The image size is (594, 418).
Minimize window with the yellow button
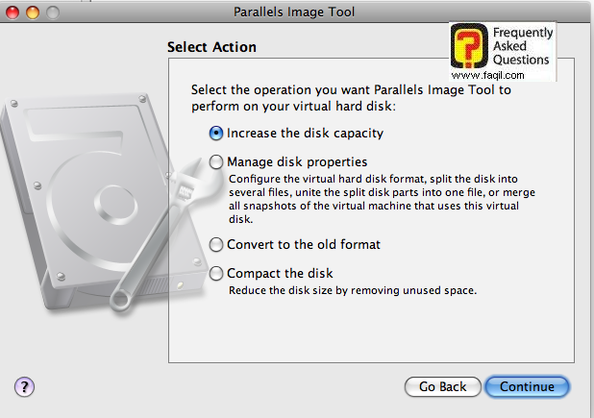click(x=31, y=13)
